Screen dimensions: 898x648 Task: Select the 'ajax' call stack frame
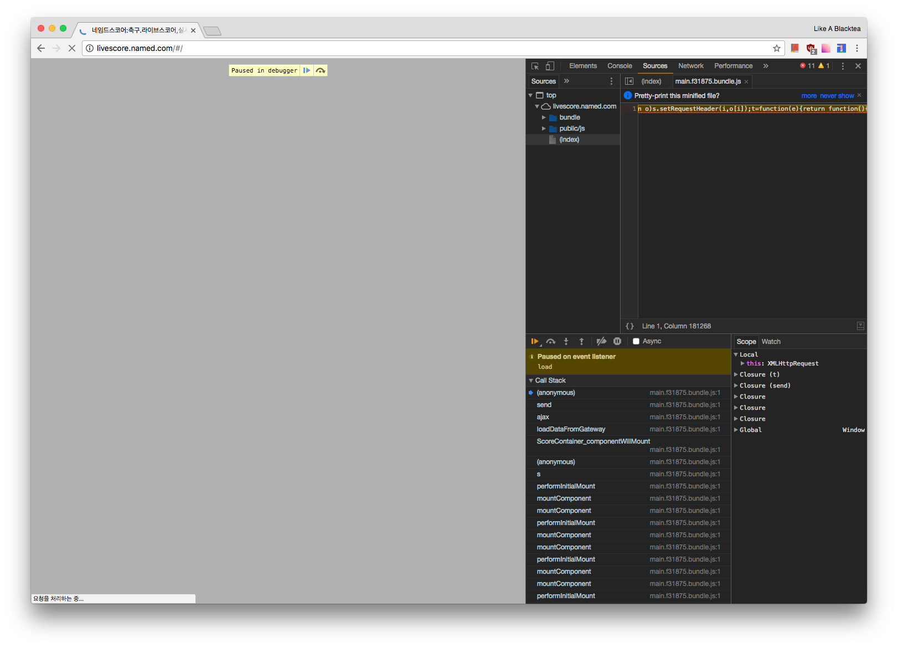click(628, 417)
